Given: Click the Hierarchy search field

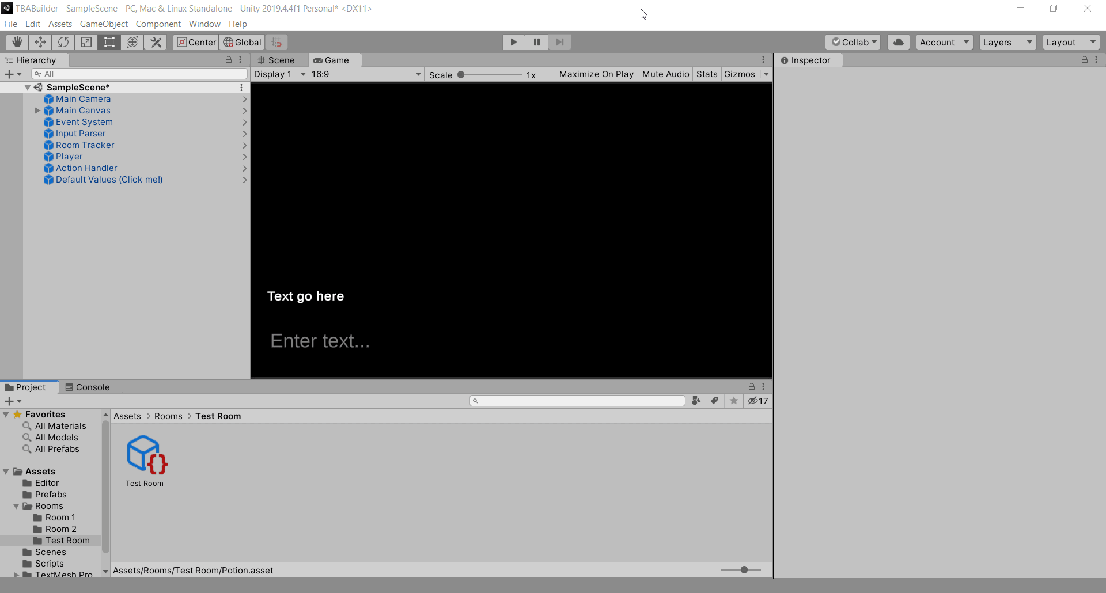Looking at the screenshot, I should pyautogui.click(x=139, y=74).
